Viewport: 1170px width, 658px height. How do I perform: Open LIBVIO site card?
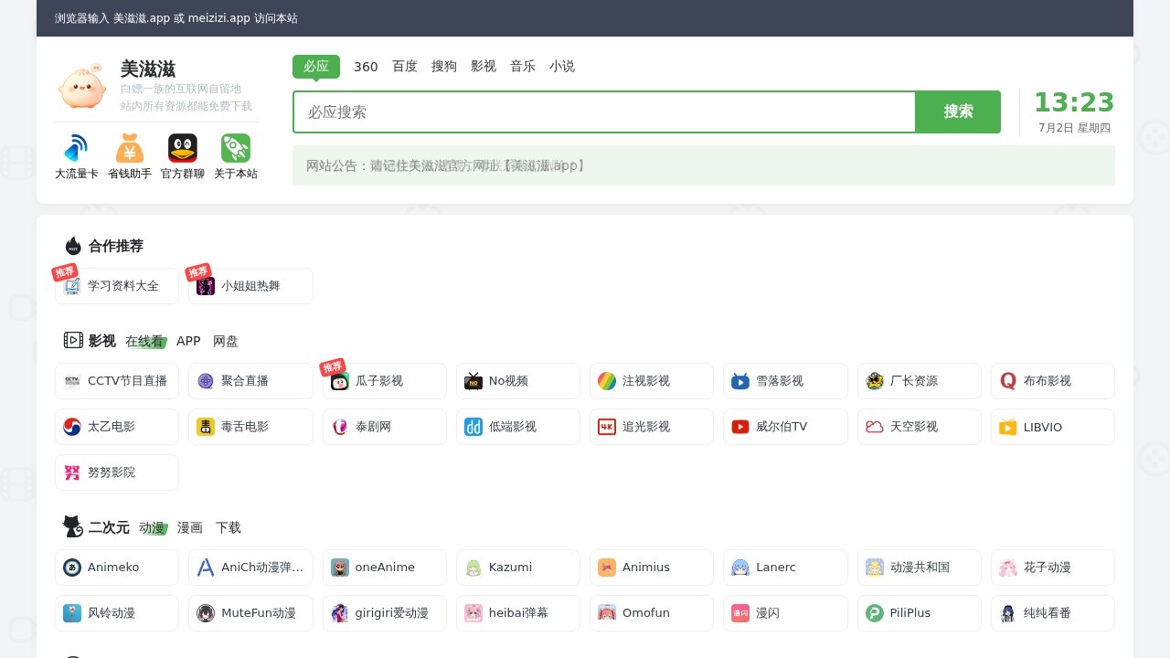[1053, 427]
